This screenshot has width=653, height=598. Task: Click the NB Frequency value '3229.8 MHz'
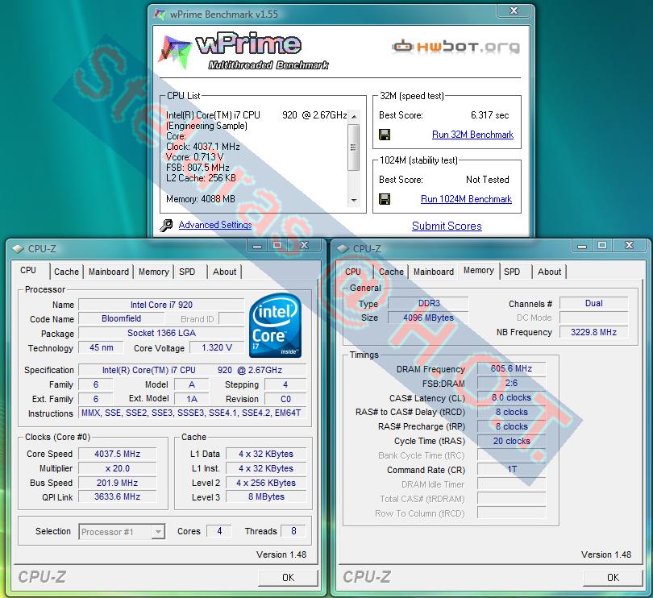coord(594,332)
